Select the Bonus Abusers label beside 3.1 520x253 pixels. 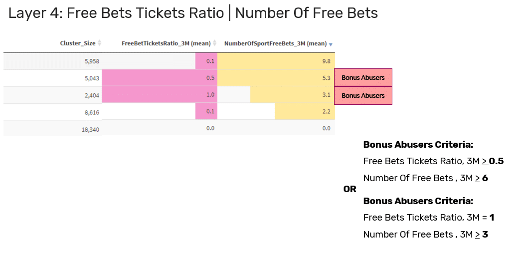point(363,95)
